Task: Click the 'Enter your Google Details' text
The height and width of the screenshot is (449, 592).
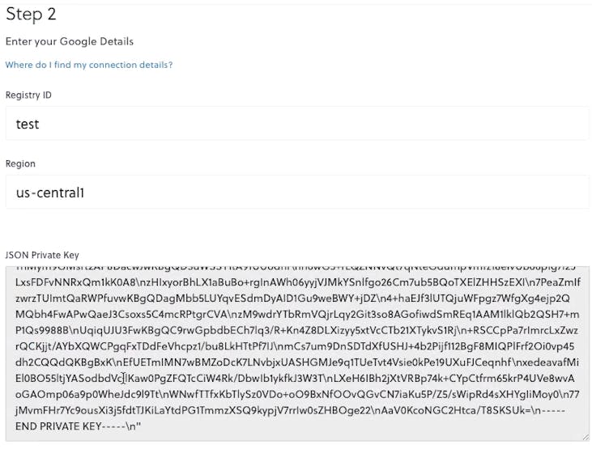Action: coord(70,41)
